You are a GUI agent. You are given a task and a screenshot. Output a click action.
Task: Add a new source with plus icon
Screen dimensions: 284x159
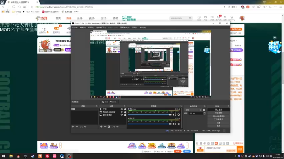101,127
